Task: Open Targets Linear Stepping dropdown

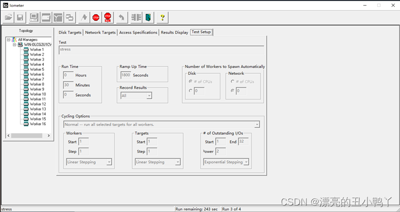Action: pyautogui.click(x=178, y=162)
